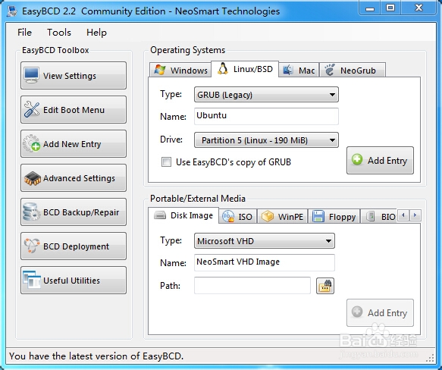Open BCD Backup/Repair database icon
This screenshot has height=370, width=442.
[31, 212]
